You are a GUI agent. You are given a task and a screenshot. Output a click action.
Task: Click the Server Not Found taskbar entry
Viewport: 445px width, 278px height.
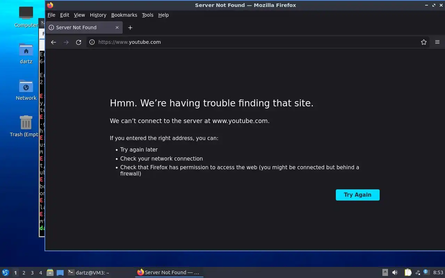click(169, 272)
